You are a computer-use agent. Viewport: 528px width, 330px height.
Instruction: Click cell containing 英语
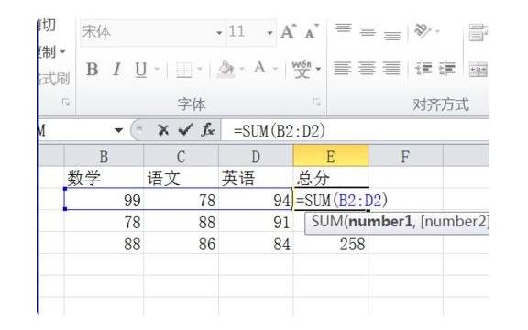point(256,178)
